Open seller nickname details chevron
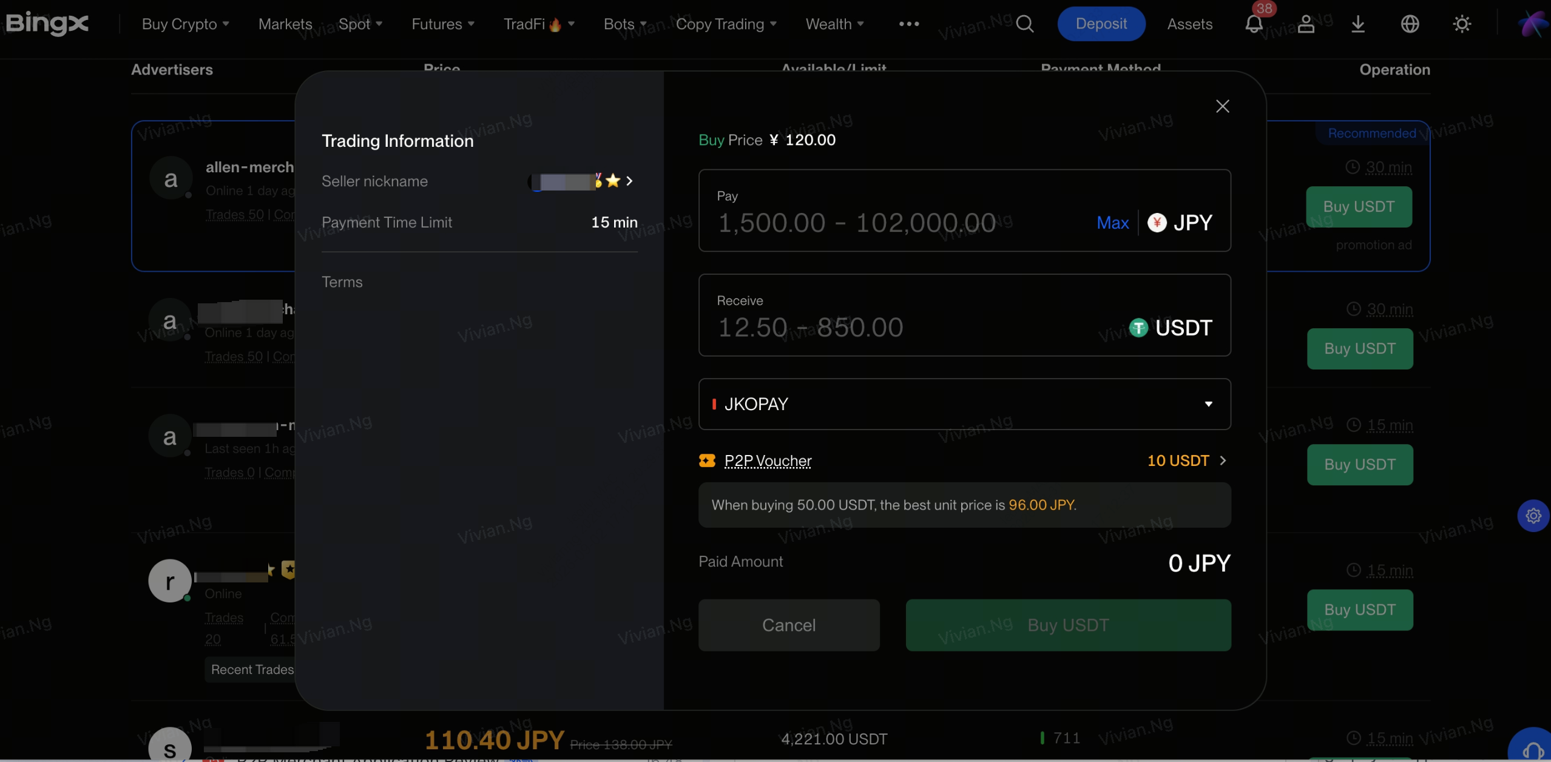 click(629, 181)
